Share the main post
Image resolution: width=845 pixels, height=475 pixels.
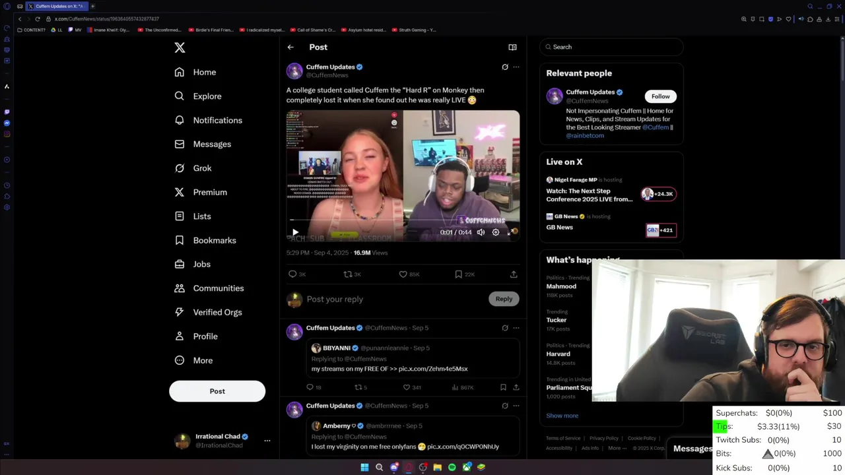(x=514, y=274)
